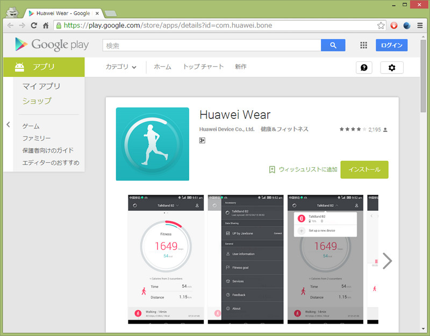Click the blue globe extension icon
Image resolution: width=430 pixels, height=336 pixels.
(407, 25)
